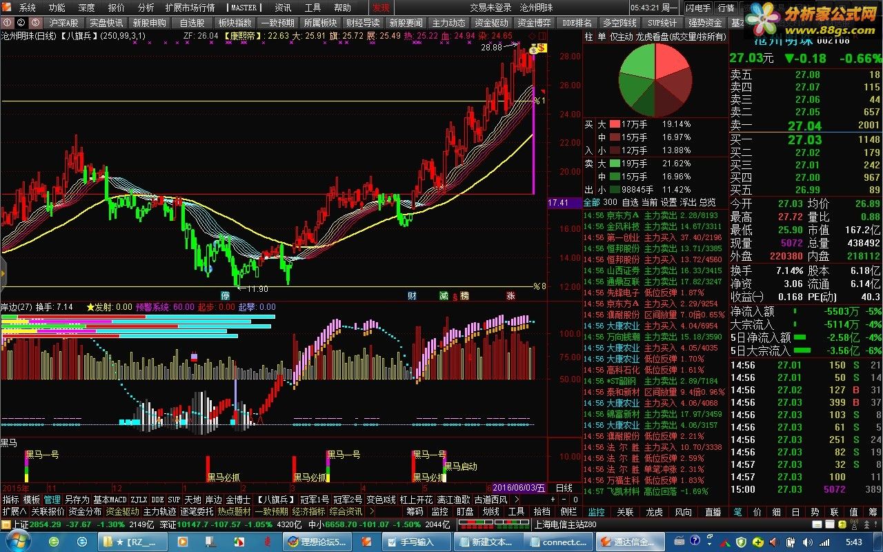Click the circled 1 layout icon

[x=7, y=23]
